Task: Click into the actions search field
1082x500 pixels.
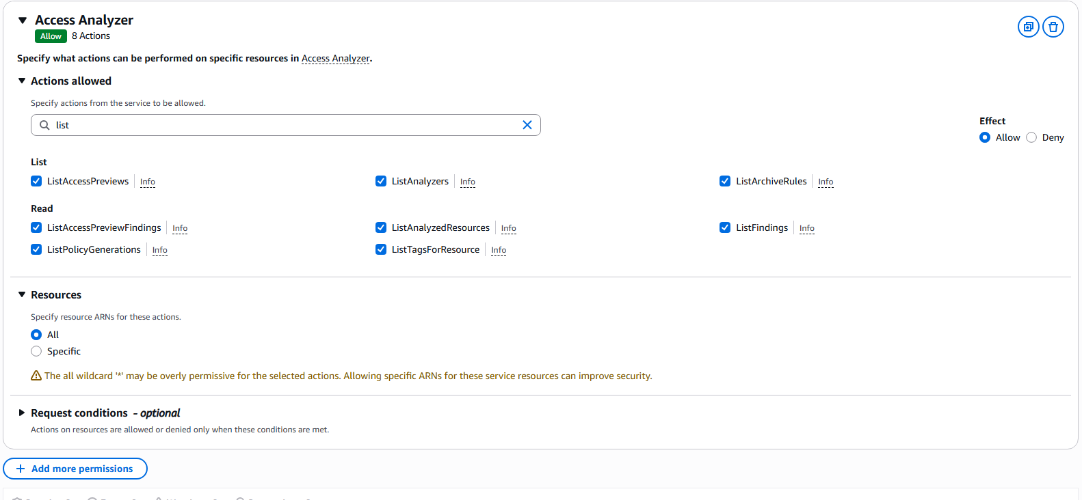Action: pyautogui.click(x=286, y=125)
